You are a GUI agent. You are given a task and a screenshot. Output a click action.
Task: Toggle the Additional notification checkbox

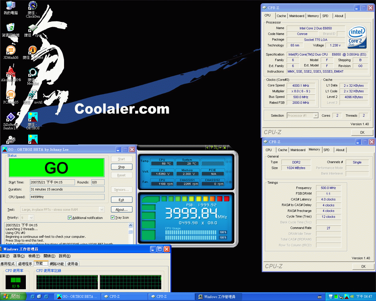70,218
